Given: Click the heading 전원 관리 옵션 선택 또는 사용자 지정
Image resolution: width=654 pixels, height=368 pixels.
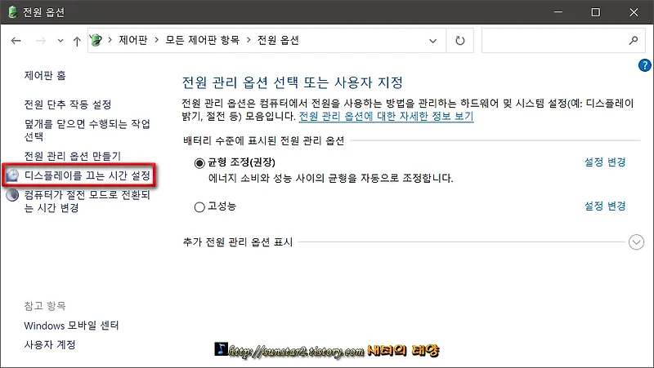Looking at the screenshot, I should pyautogui.click(x=293, y=82).
